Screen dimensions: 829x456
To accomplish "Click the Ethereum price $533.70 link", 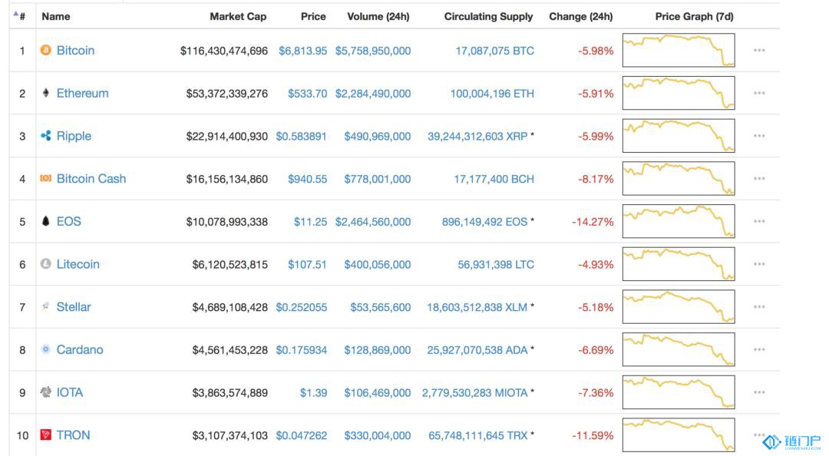I will tap(307, 94).
